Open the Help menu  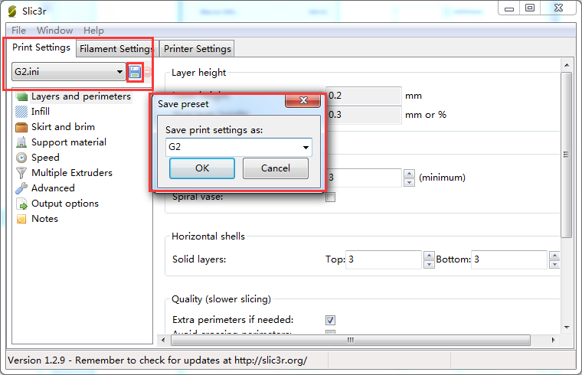93,31
